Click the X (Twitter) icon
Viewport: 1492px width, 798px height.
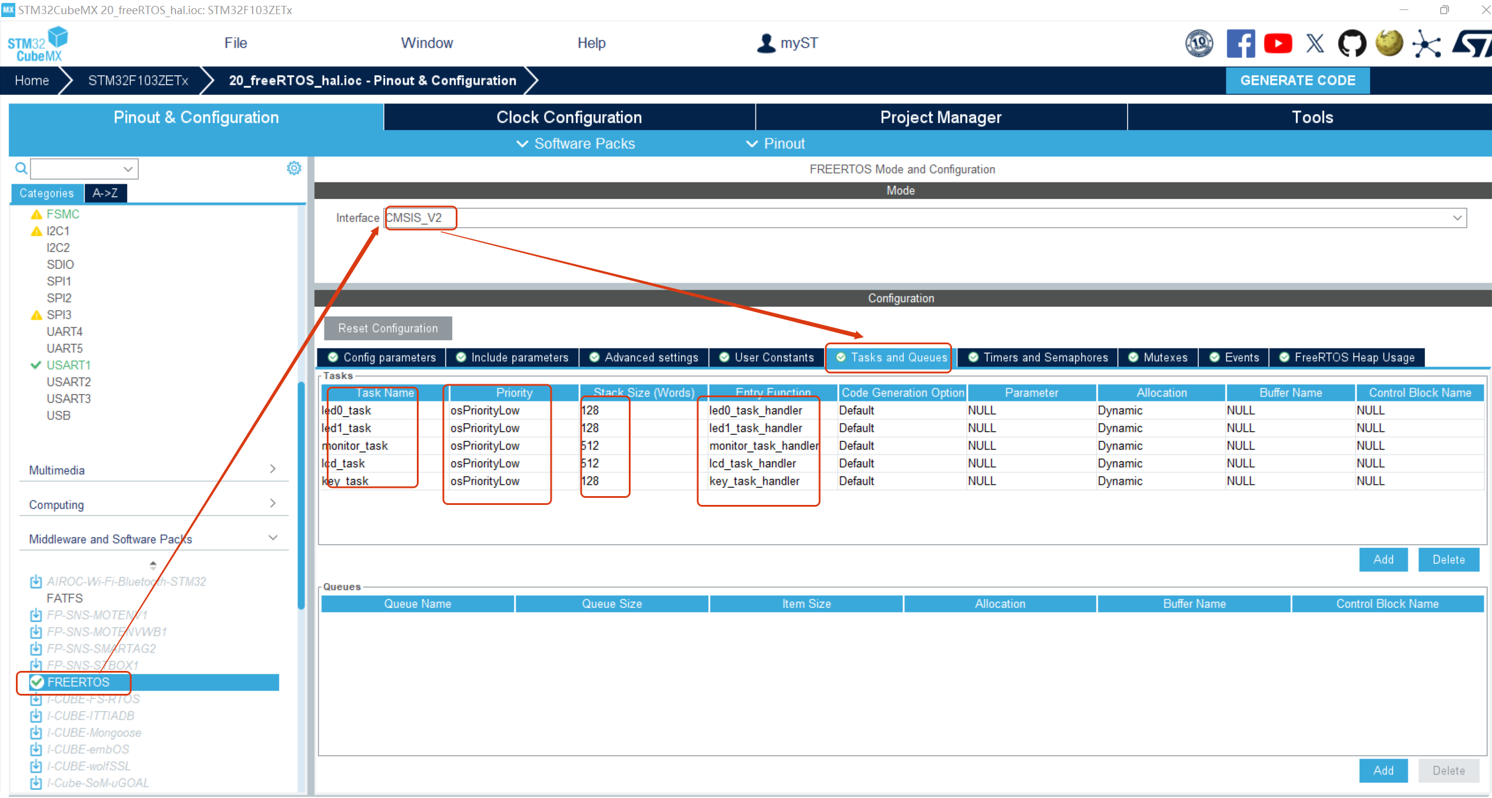point(1315,44)
